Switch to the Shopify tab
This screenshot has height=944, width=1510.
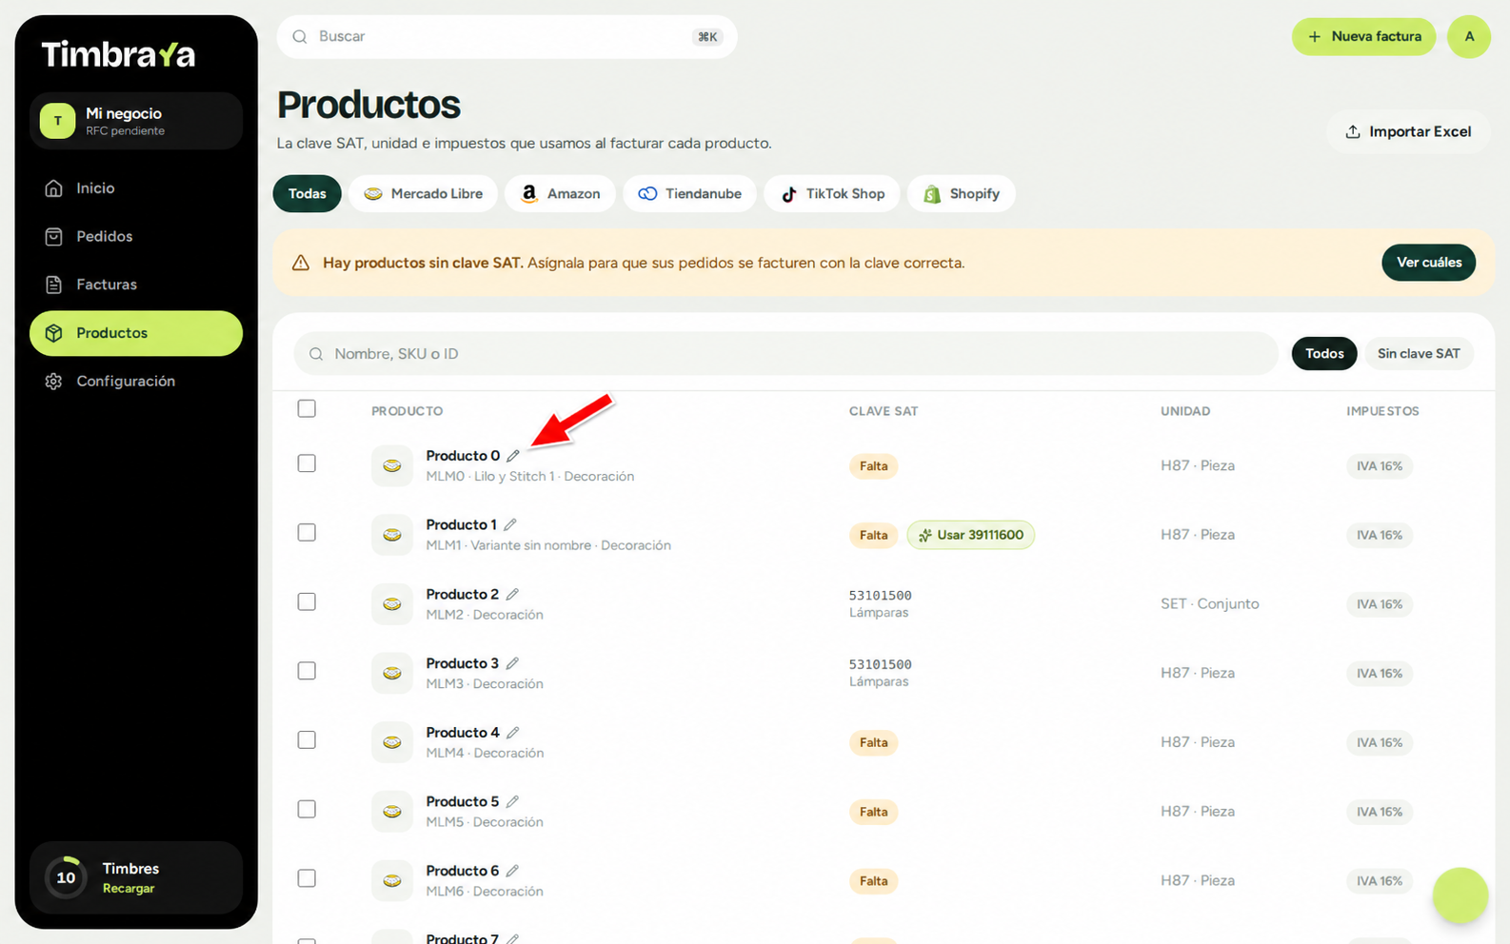(961, 193)
